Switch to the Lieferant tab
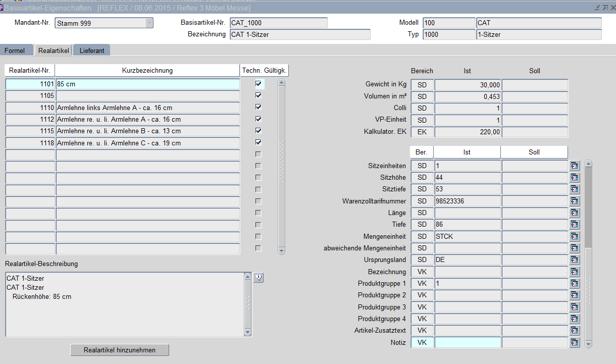 click(x=92, y=50)
